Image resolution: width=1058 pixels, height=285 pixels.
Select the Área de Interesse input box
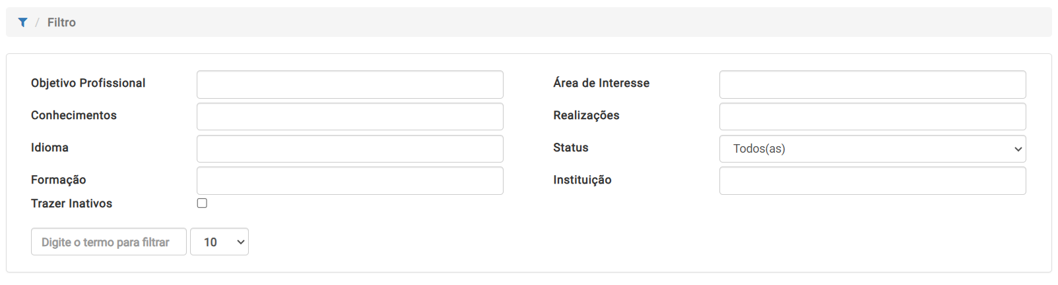[873, 85]
